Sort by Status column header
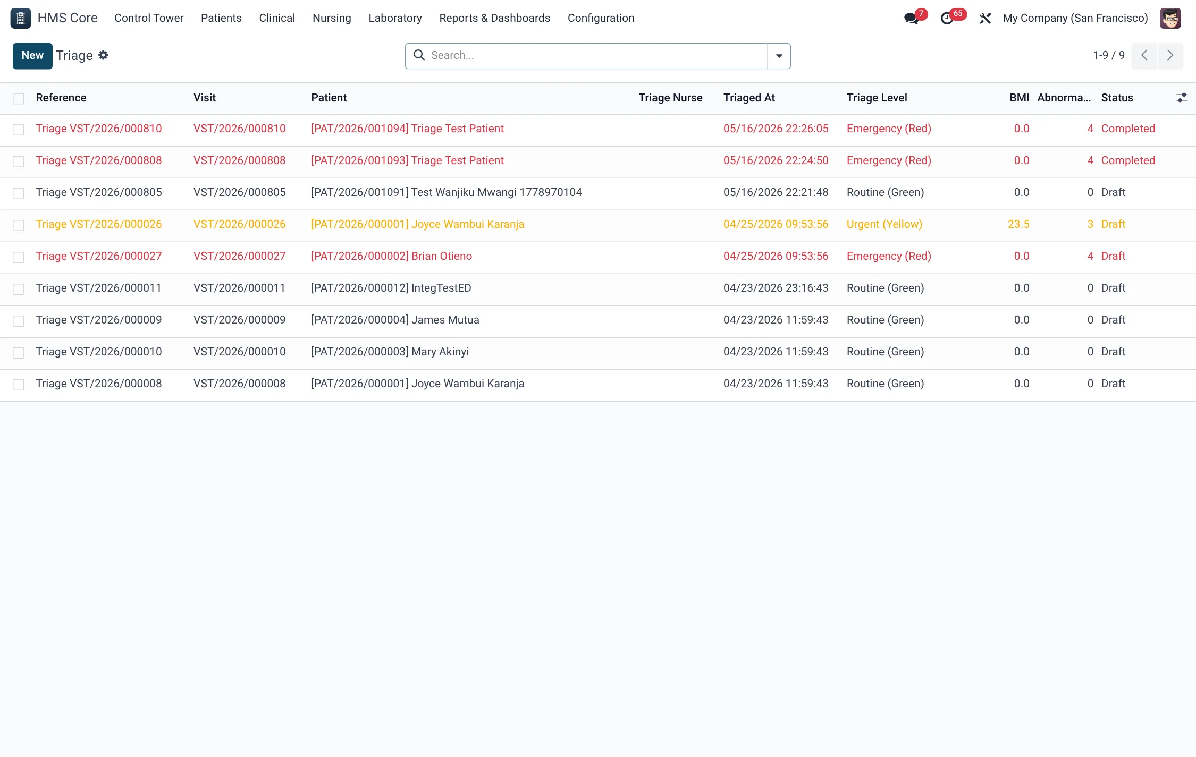1196x757 pixels. click(1117, 98)
